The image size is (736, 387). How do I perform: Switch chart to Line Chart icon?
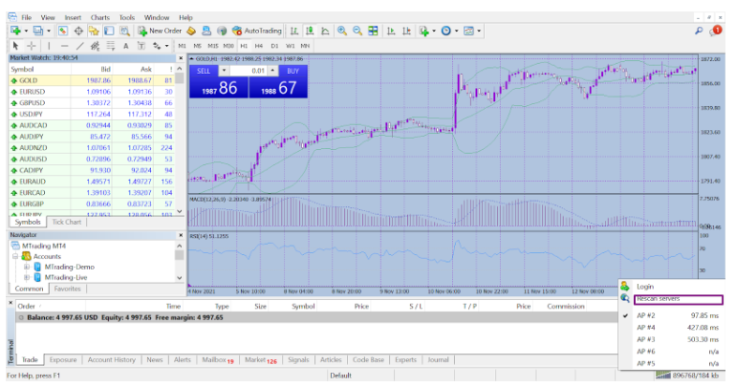point(325,31)
